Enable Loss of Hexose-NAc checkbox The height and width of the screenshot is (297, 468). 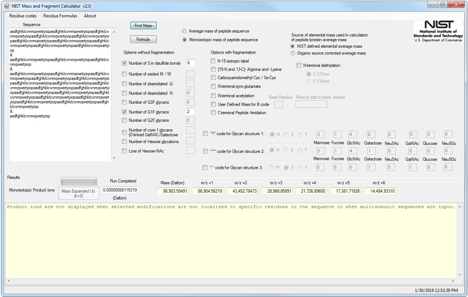125,151
